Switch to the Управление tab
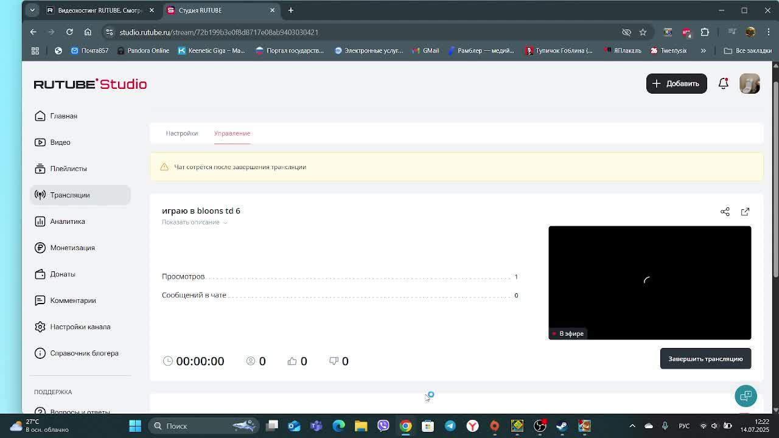The width and height of the screenshot is (779, 438). tap(232, 133)
